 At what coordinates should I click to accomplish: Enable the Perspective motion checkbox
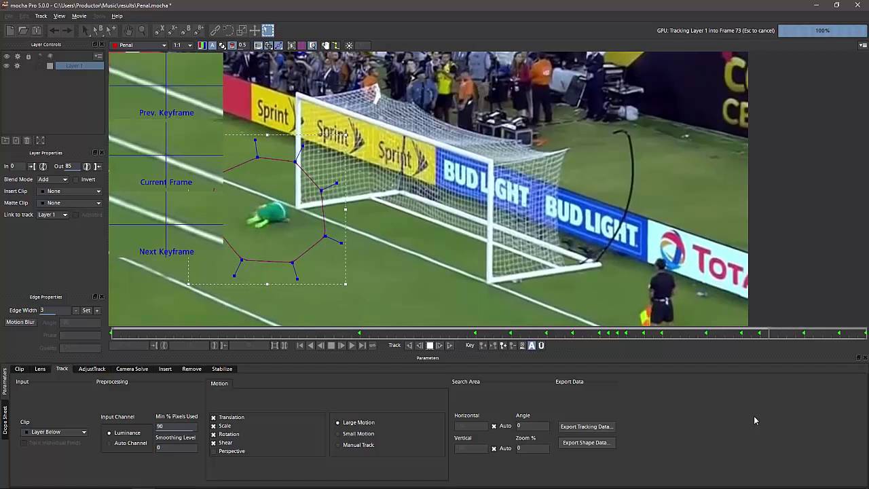pos(213,452)
